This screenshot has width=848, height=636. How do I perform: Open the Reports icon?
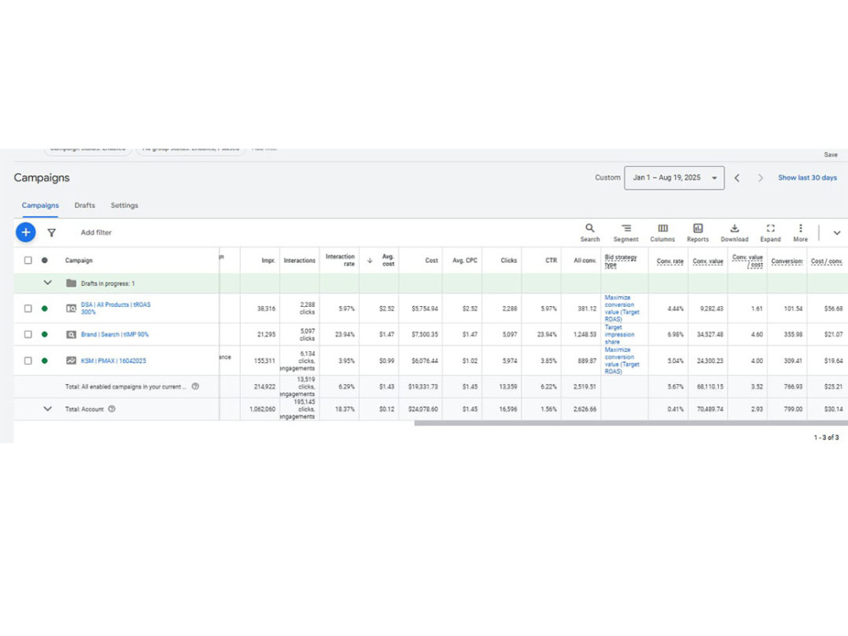point(698,232)
